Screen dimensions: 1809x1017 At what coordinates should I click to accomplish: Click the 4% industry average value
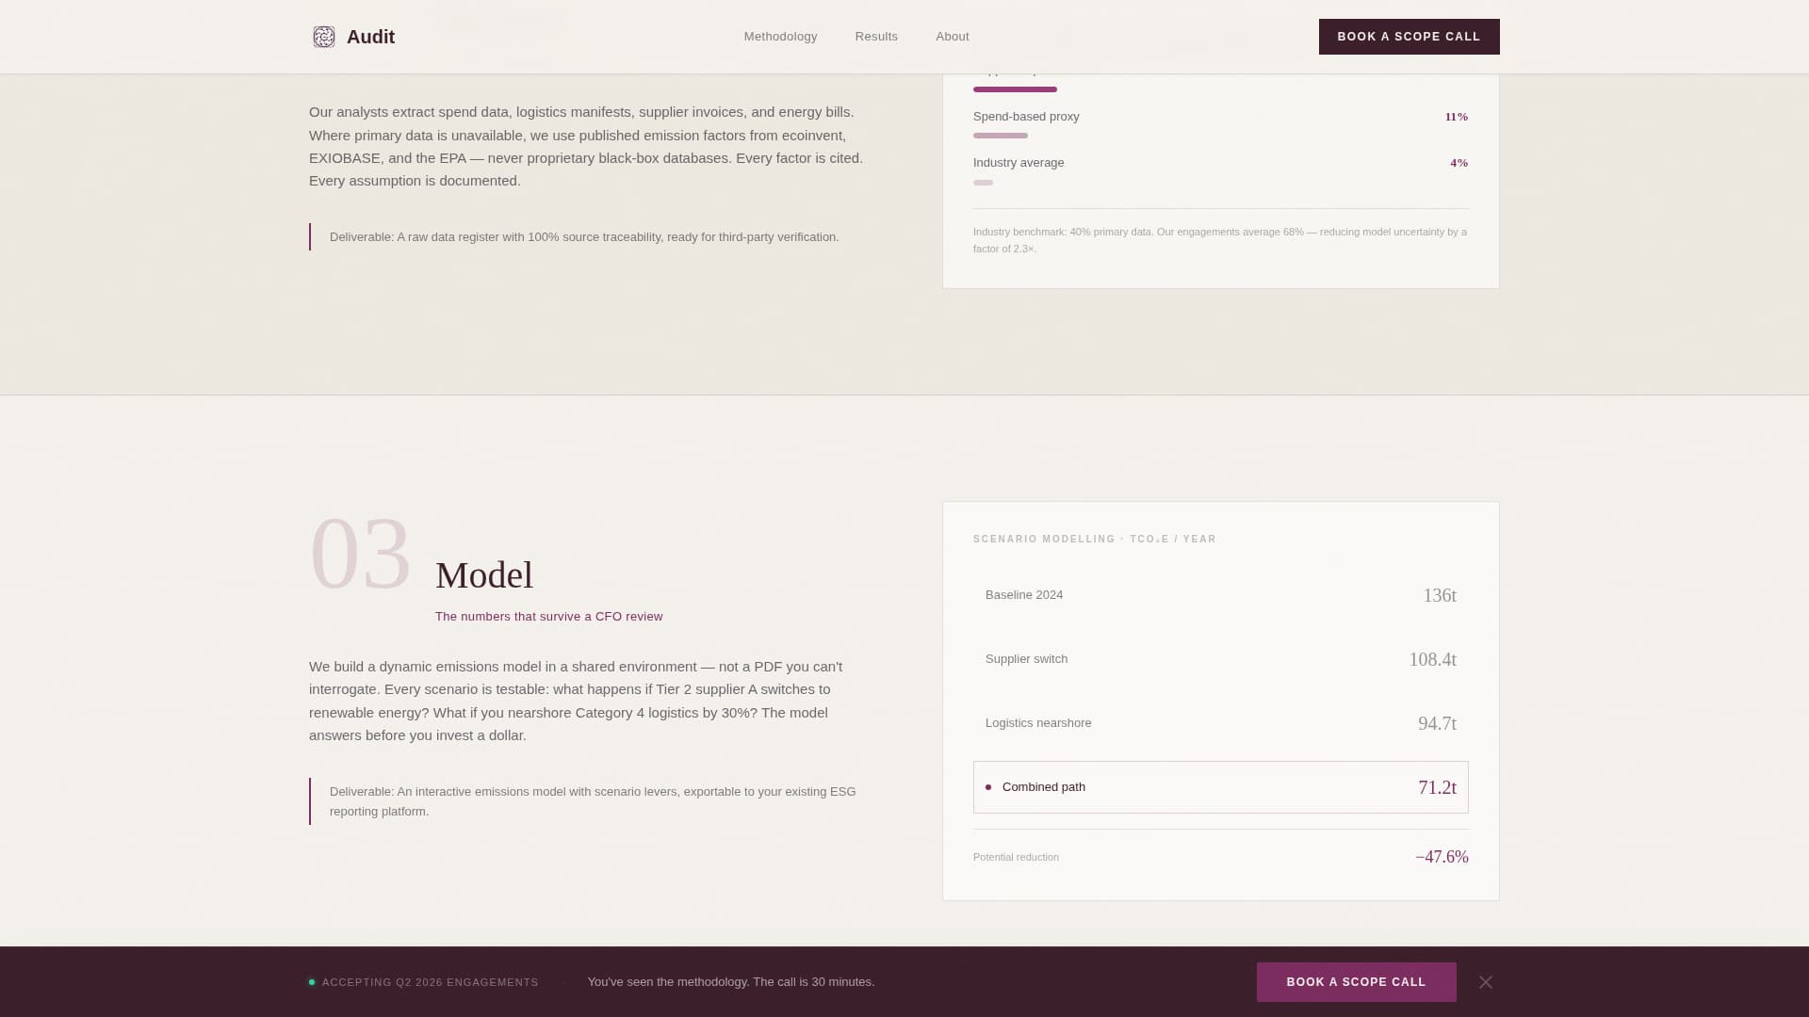(x=1459, y=163)
